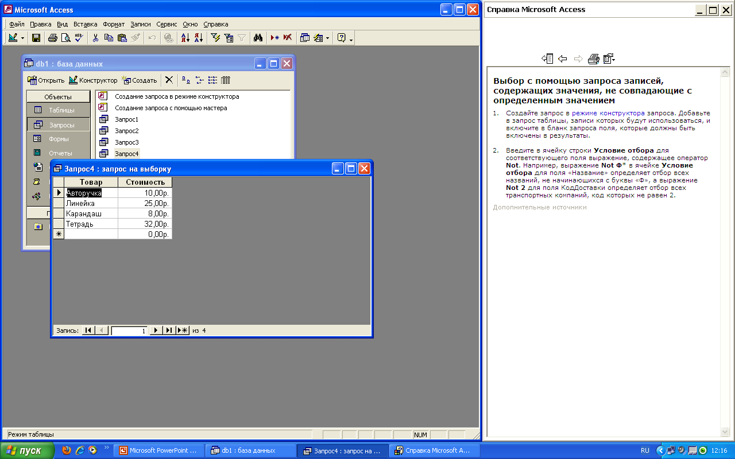
Task: Click the Save diskette icon
Action: click(x=36, y=38)
